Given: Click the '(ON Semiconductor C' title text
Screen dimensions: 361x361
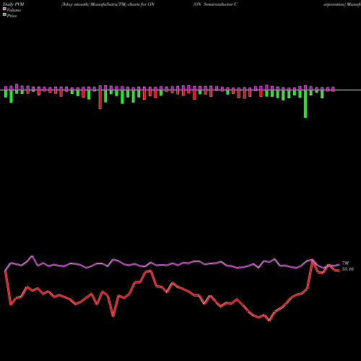Looking at the screenshot, I should pos(215,4).
